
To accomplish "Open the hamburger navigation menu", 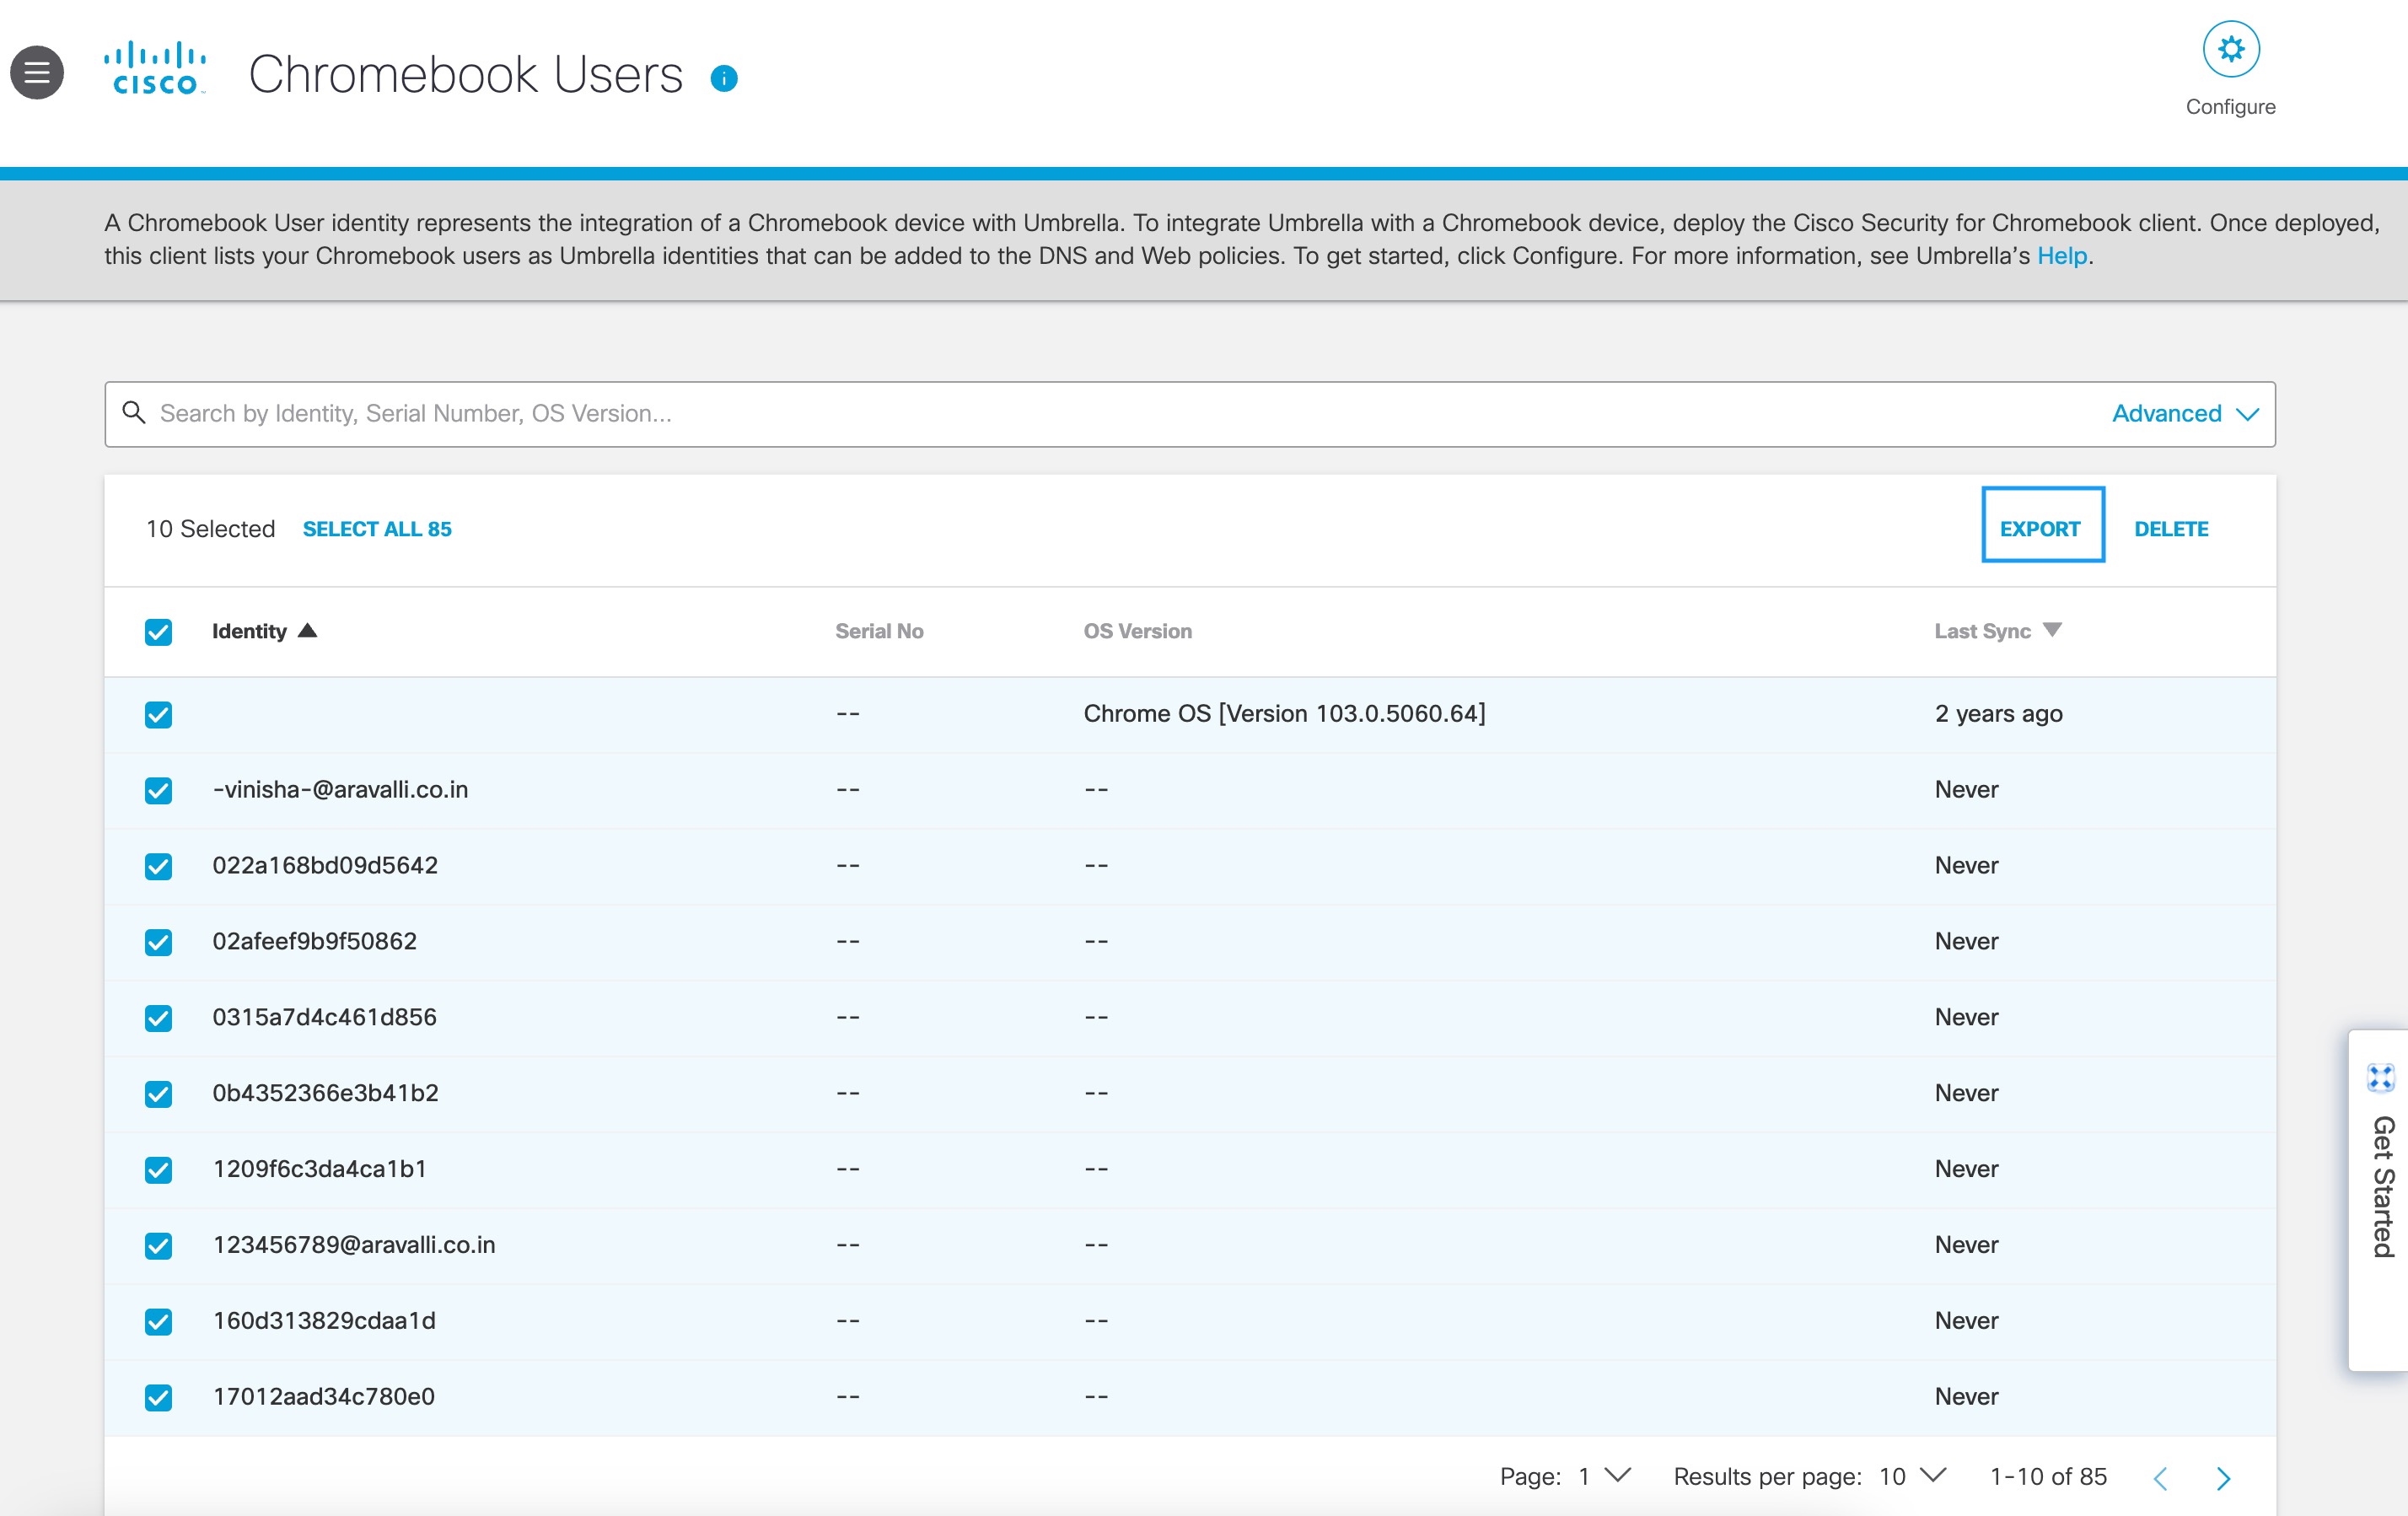I will coord(37,73).
